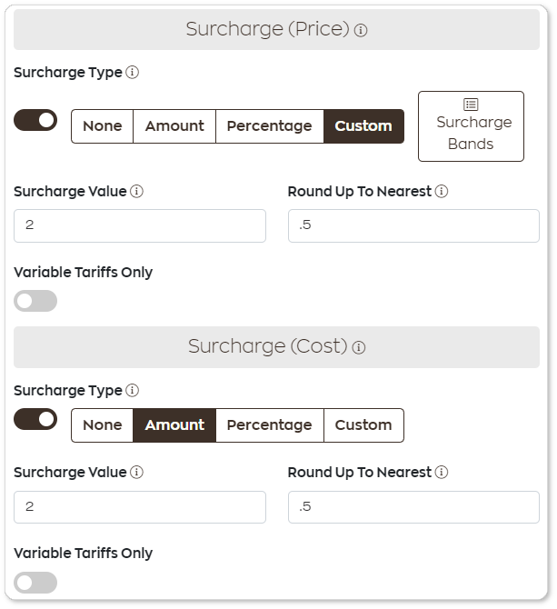
Task: Select Custom for Price surcharge type
Action: [x=363, y=126]
